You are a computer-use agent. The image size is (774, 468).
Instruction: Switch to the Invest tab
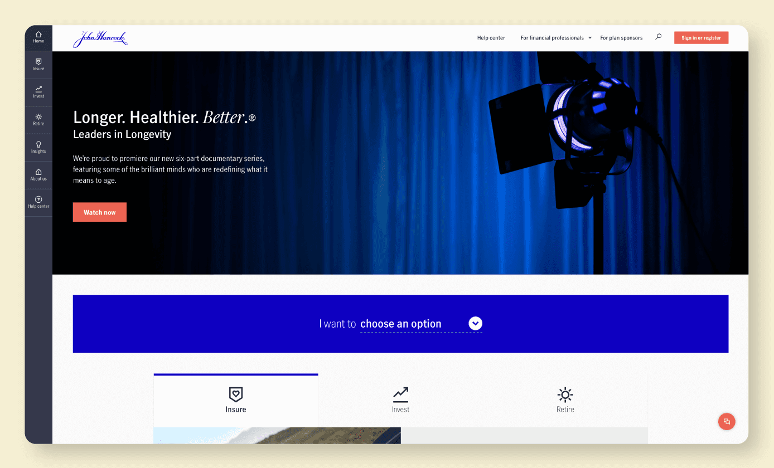tap(400, 401)
